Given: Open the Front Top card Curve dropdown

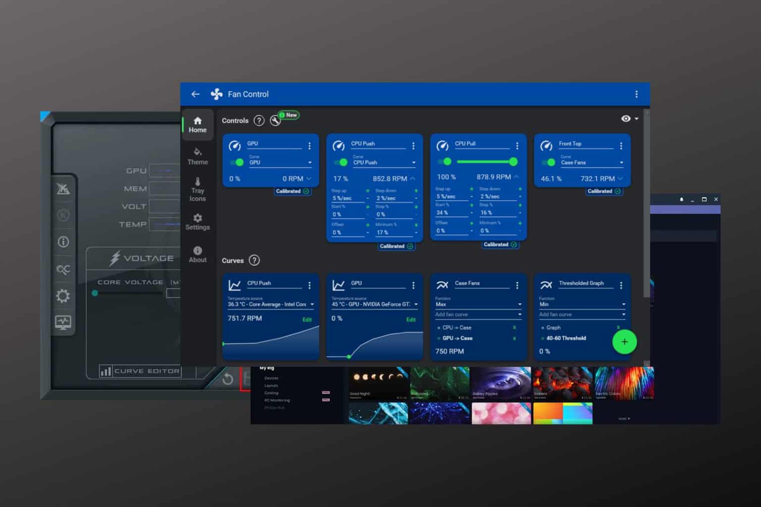Looking at the screenshot, I should coord(592,162).
